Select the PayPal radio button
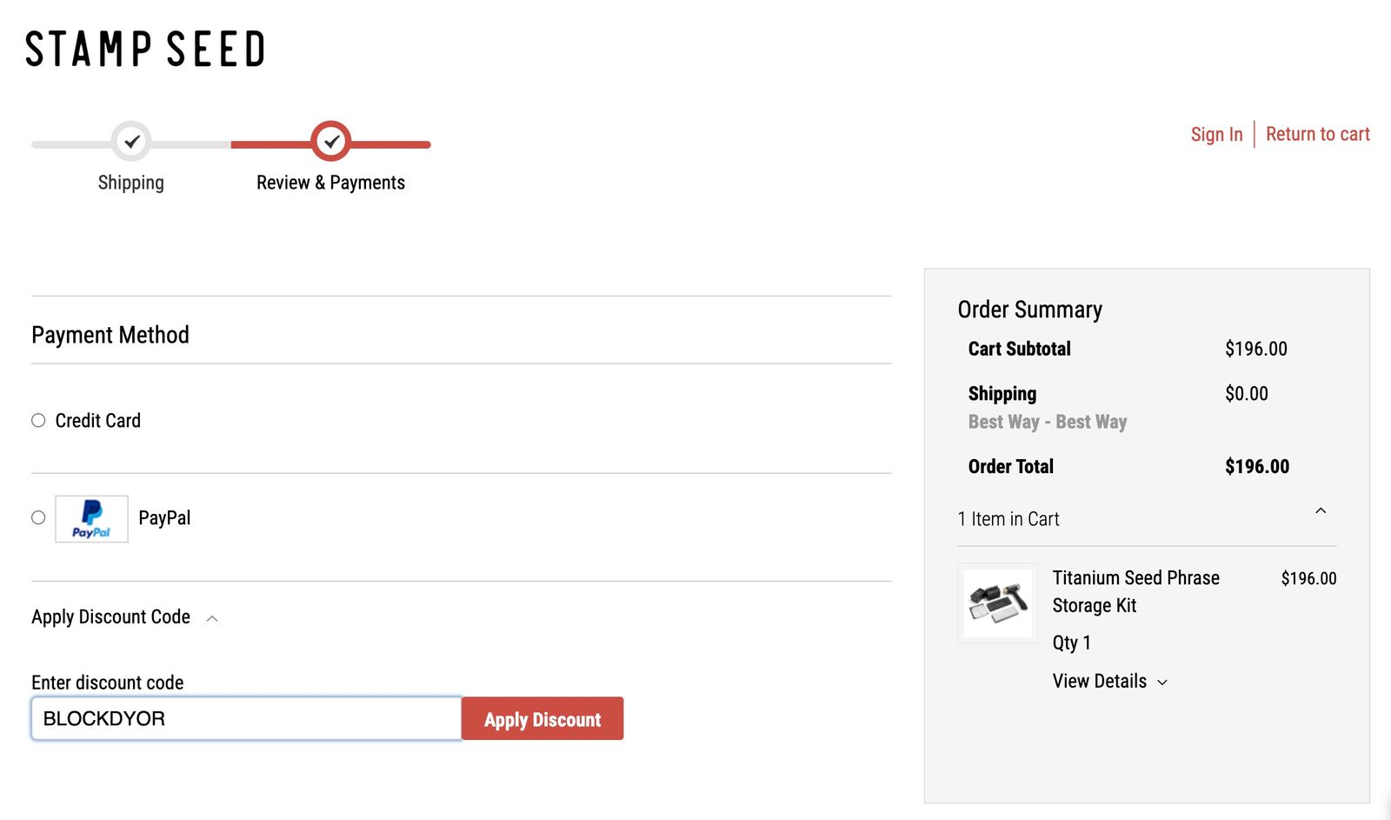 click(38, 518)
